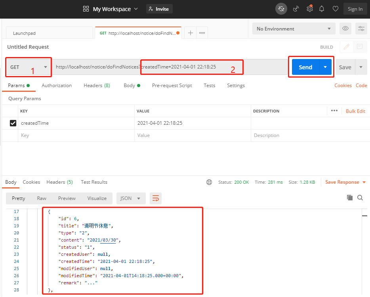370x297 pixels.
Task: Open the request Body tab
Action: [x=132, y=86]
